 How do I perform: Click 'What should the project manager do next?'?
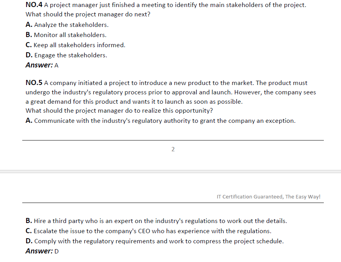coord(88,14)
